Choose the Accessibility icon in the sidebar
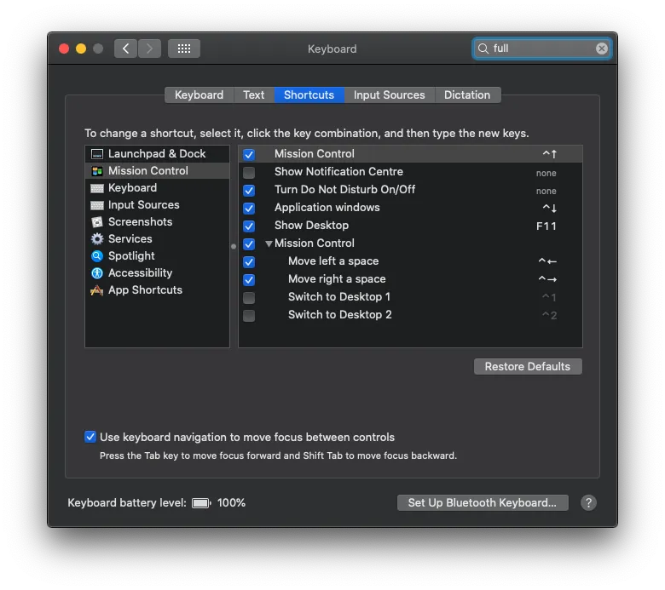Viewport: 665px width, 590px height. (97, 273)
